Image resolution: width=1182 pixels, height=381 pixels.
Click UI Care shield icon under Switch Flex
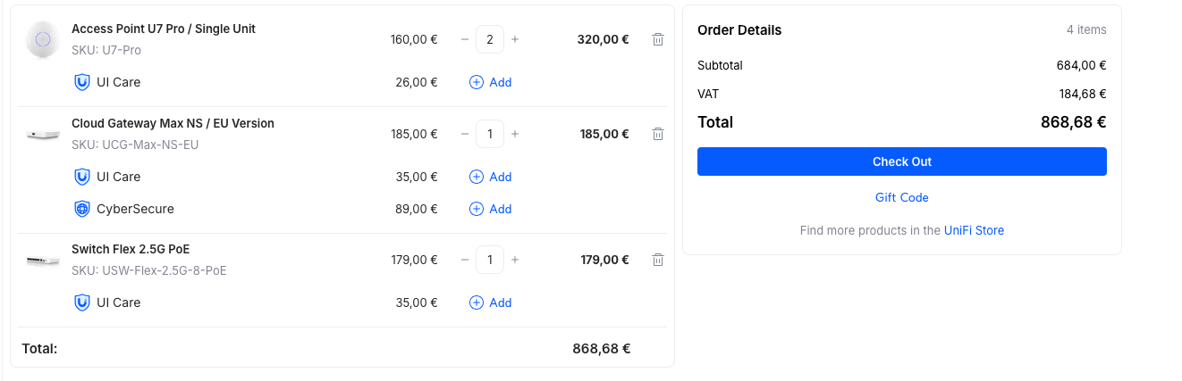click(x=81, y=302)
